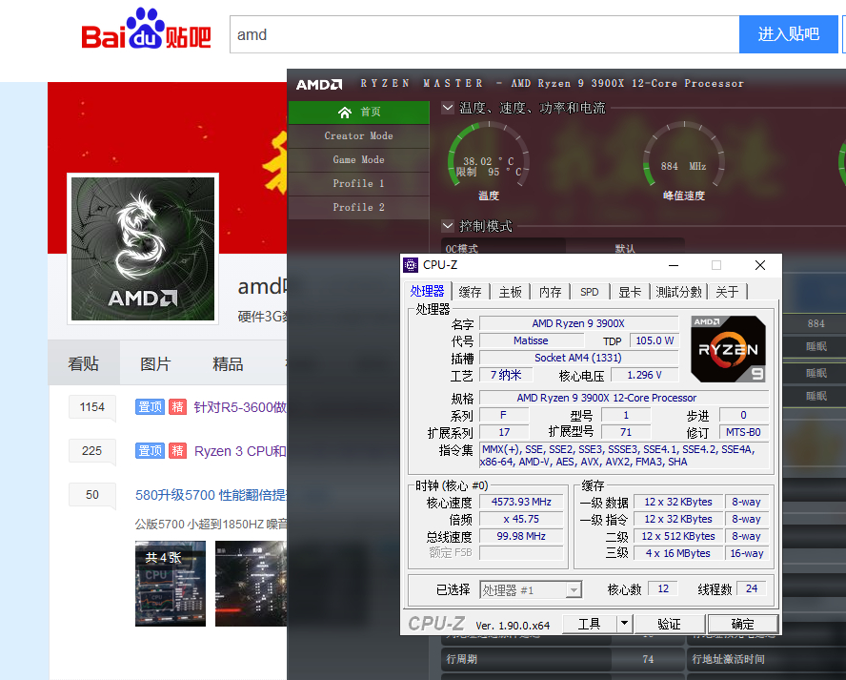Switch to the 測試分數 tab in CPU-Z
846x680 pixels.
click(678, 292)
